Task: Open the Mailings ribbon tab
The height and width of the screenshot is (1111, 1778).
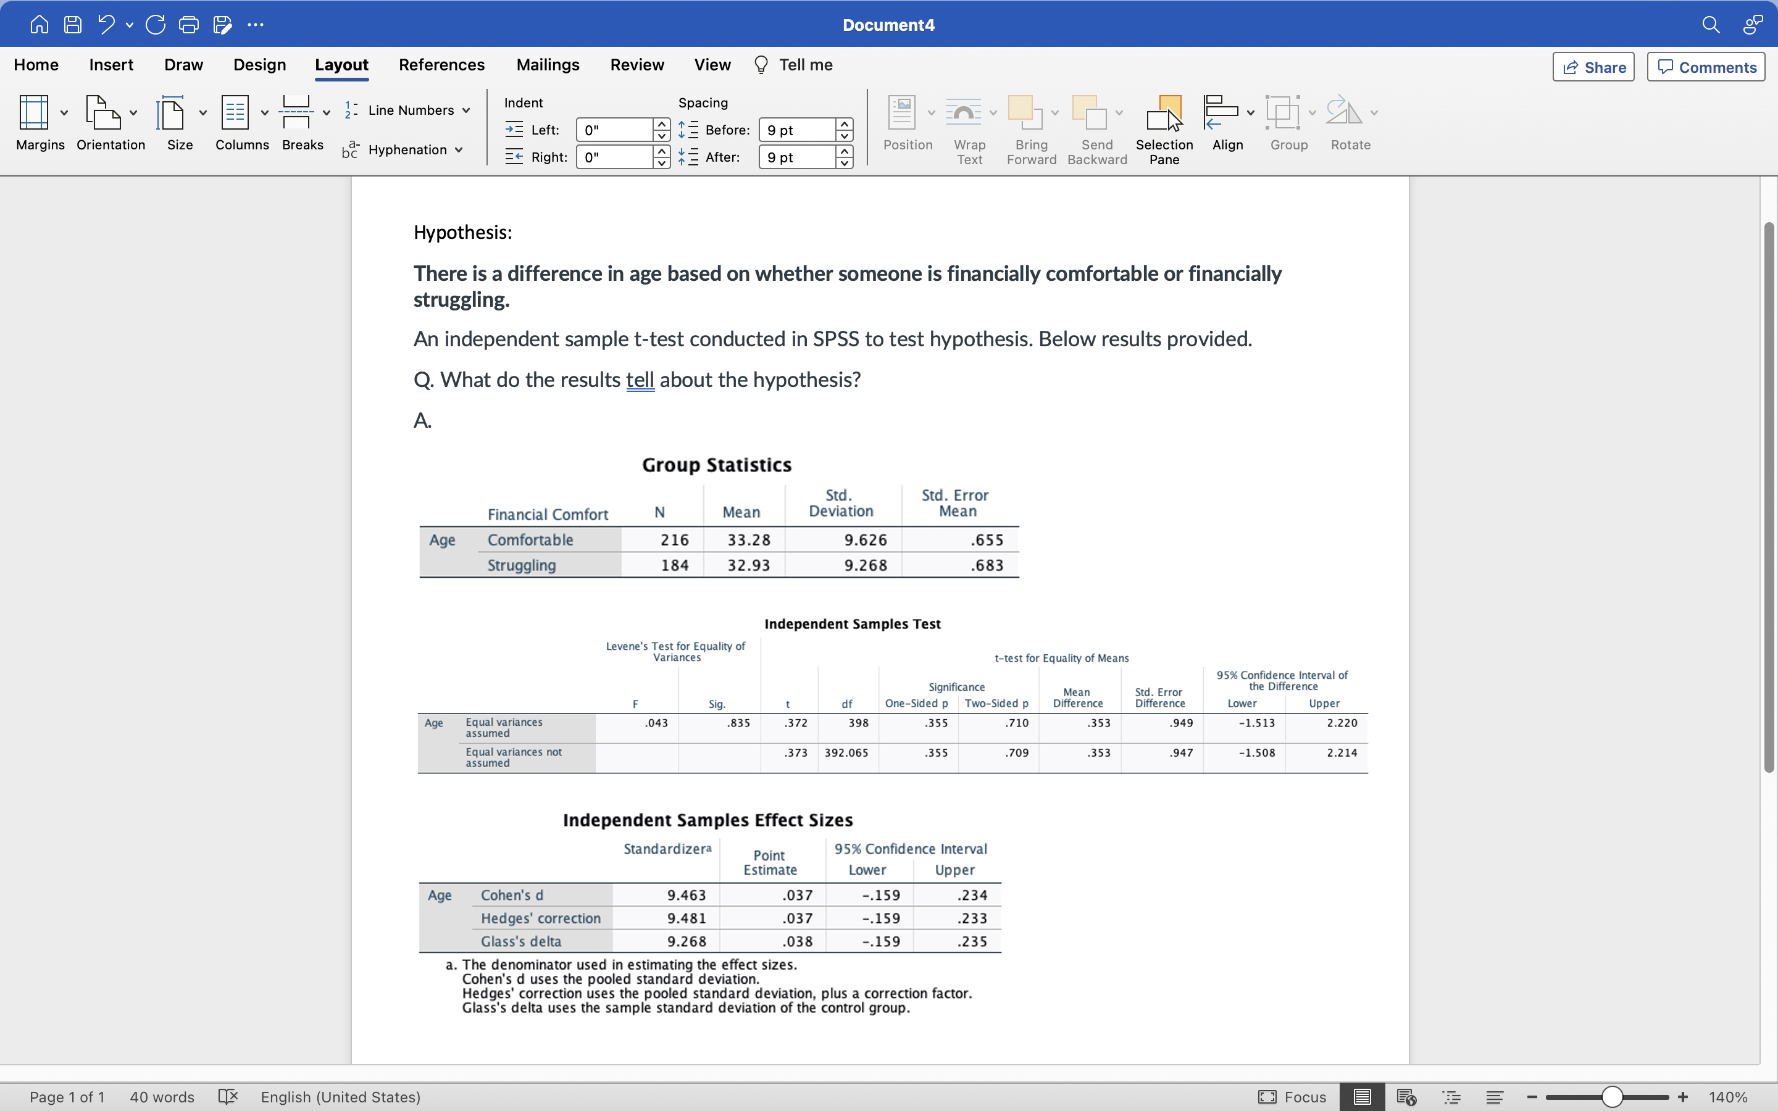Action: coord(548,65)
